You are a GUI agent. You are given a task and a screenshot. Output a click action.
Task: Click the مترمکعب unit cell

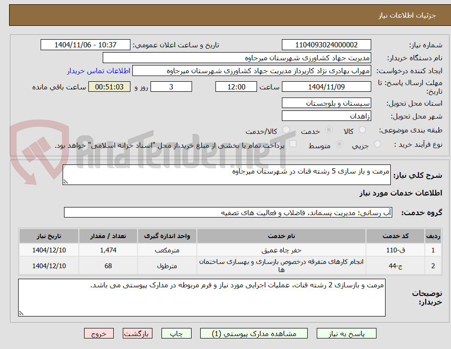[167, 250]
